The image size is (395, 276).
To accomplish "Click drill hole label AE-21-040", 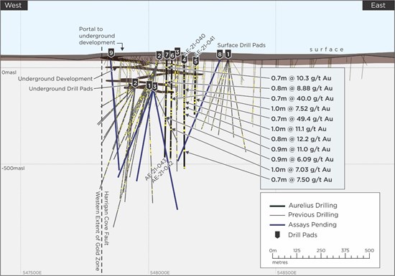I will click(195, 44).
